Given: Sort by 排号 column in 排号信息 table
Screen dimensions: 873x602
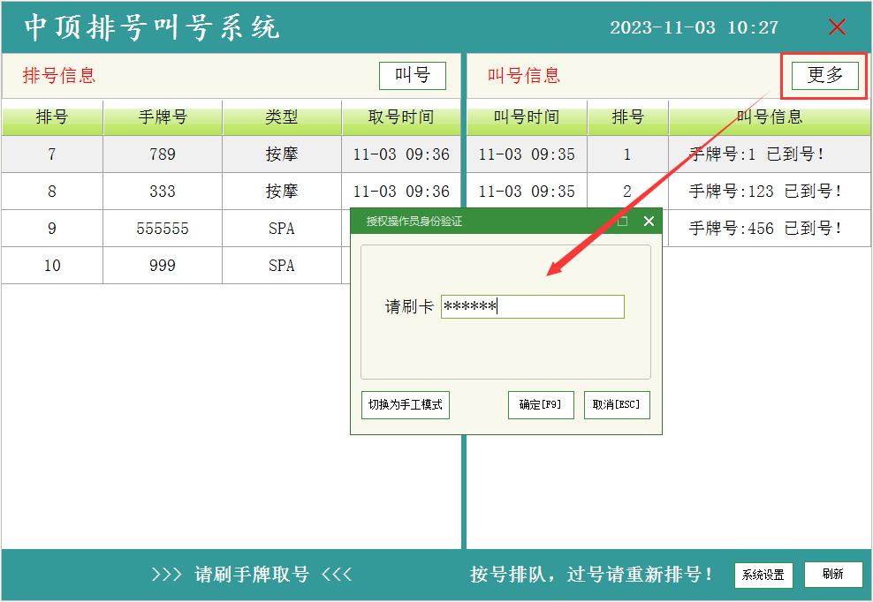Looking at the screenshot, I should 52,117.
